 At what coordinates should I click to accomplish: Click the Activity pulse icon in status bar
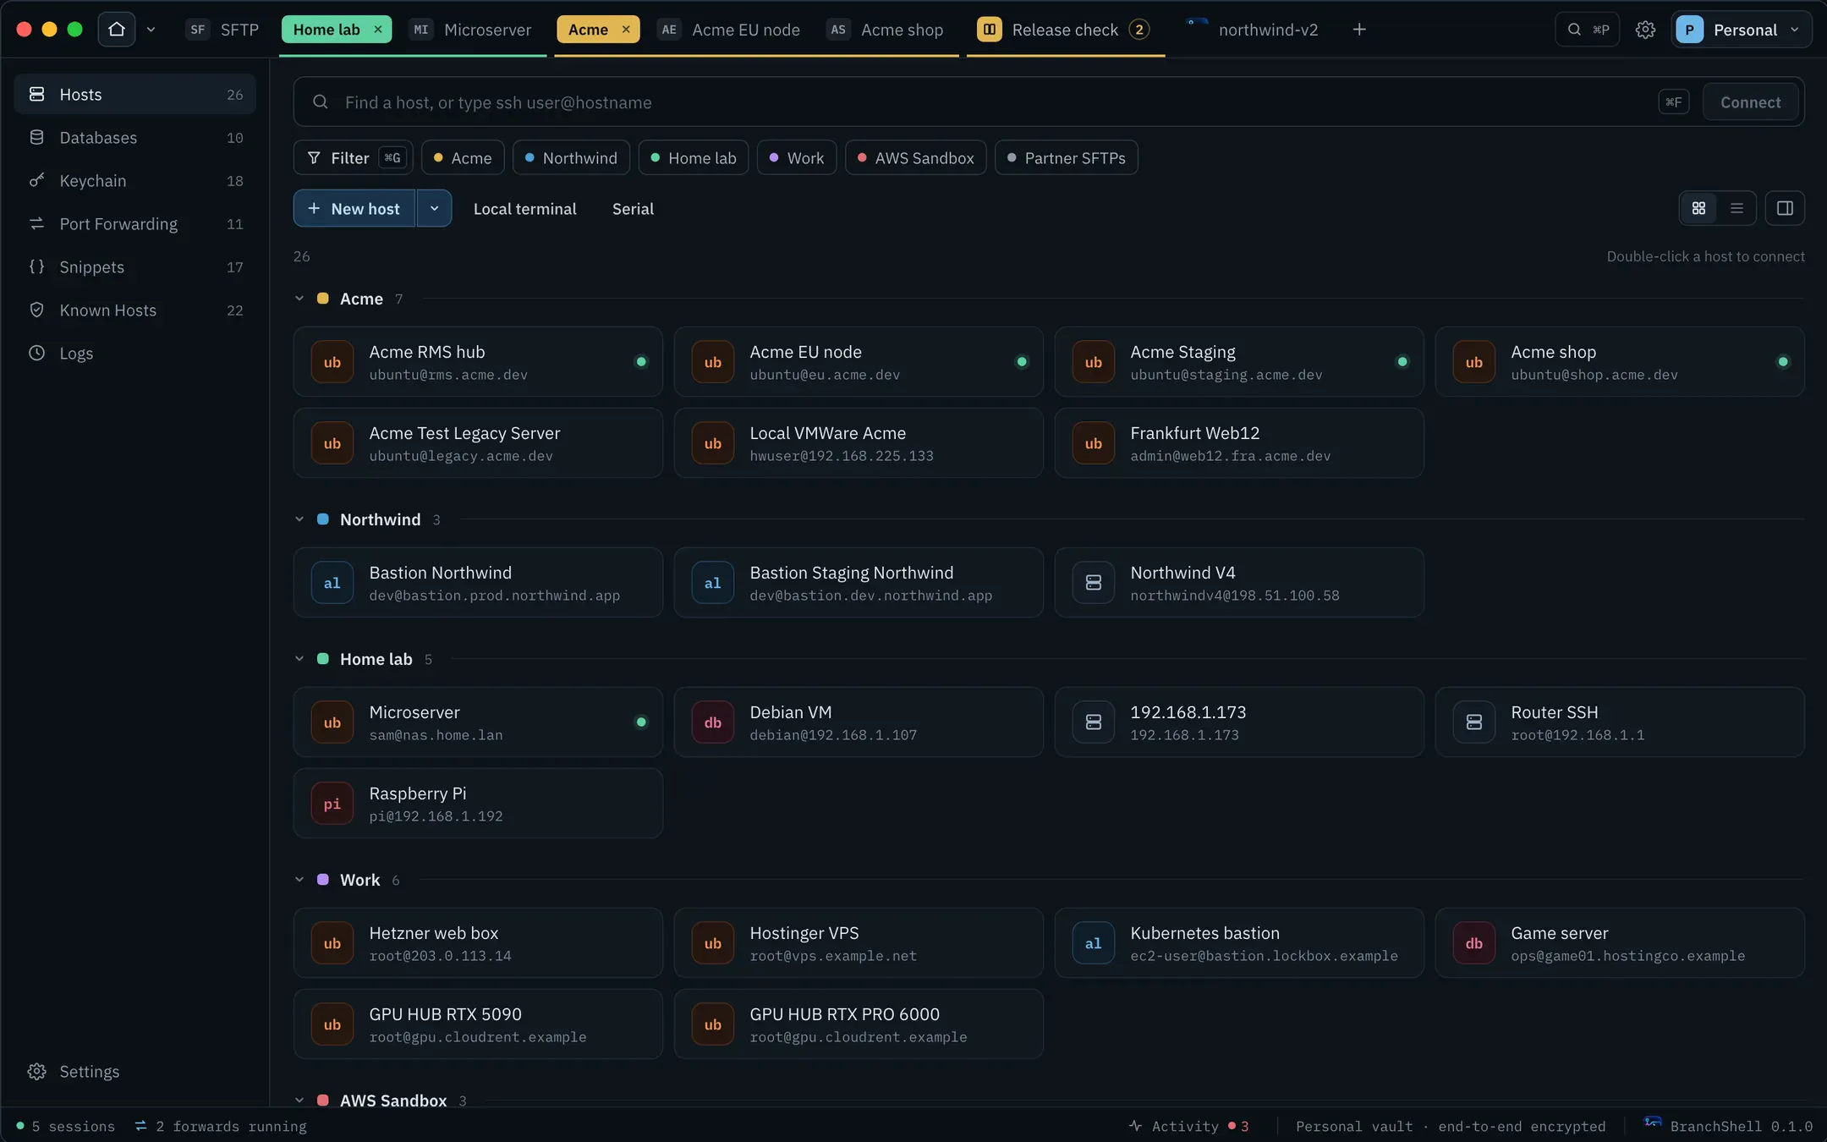pos(1135,1126)
